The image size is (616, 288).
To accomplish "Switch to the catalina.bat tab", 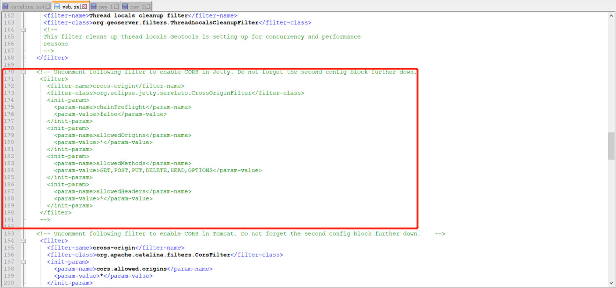I will coord(26,7).
